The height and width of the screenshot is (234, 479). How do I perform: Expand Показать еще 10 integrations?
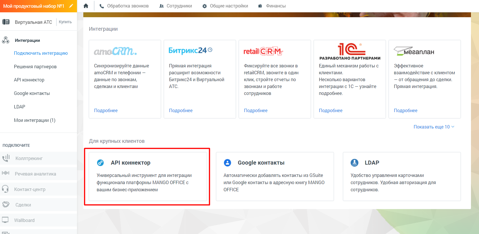[x=434, y=127]
